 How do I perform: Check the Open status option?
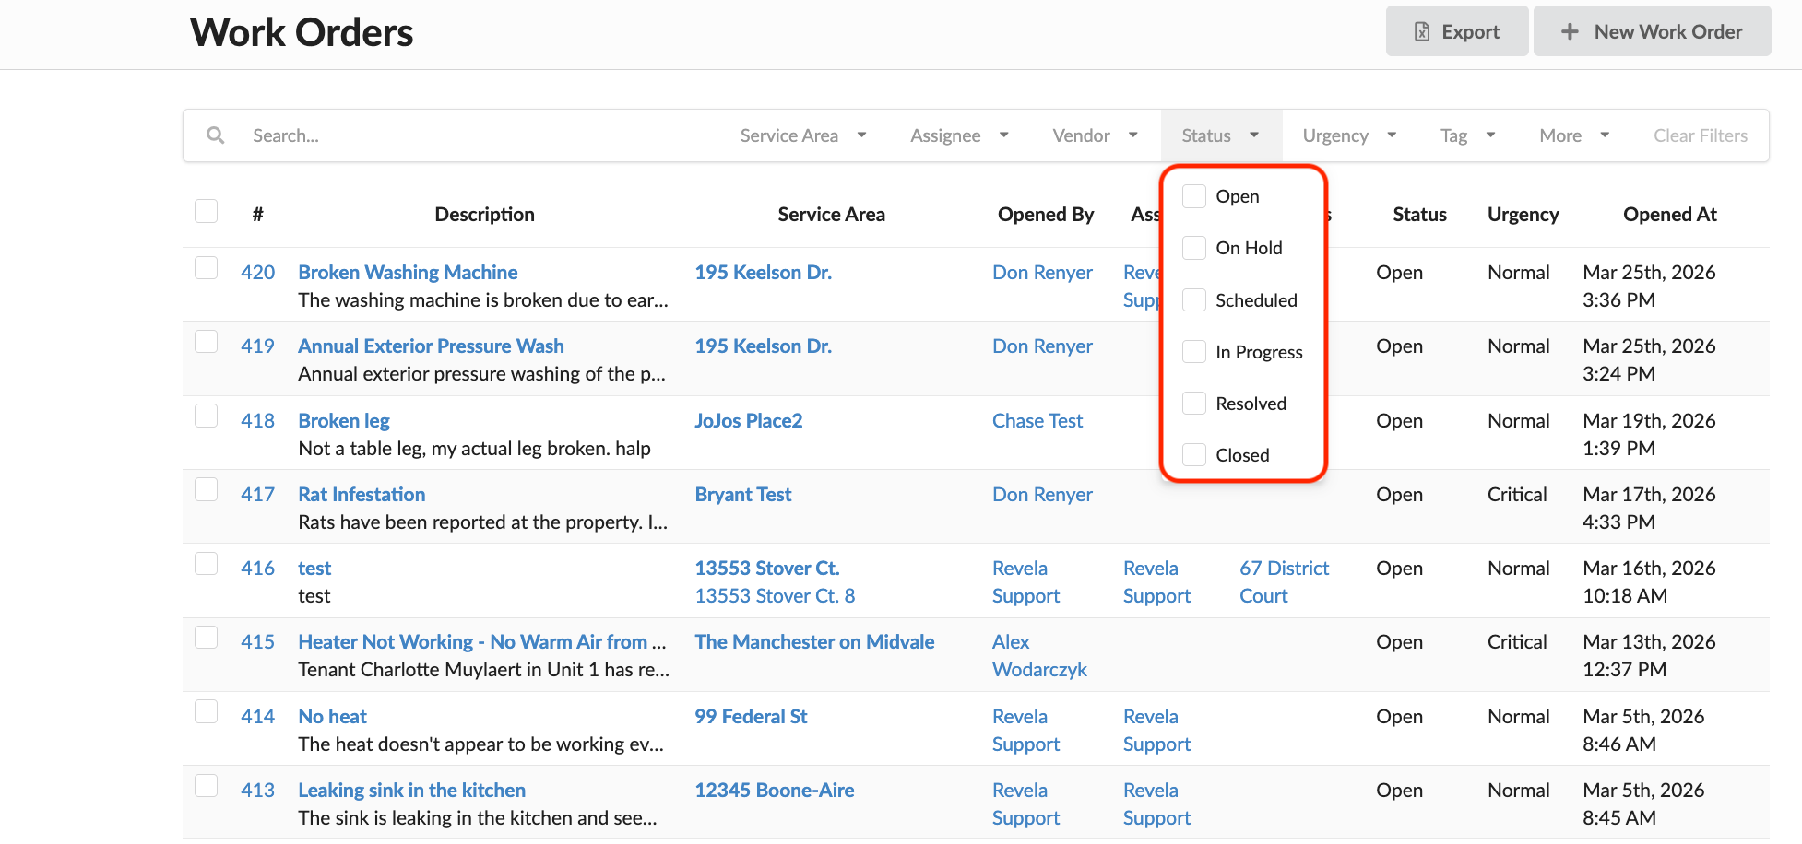(1194, 196)
